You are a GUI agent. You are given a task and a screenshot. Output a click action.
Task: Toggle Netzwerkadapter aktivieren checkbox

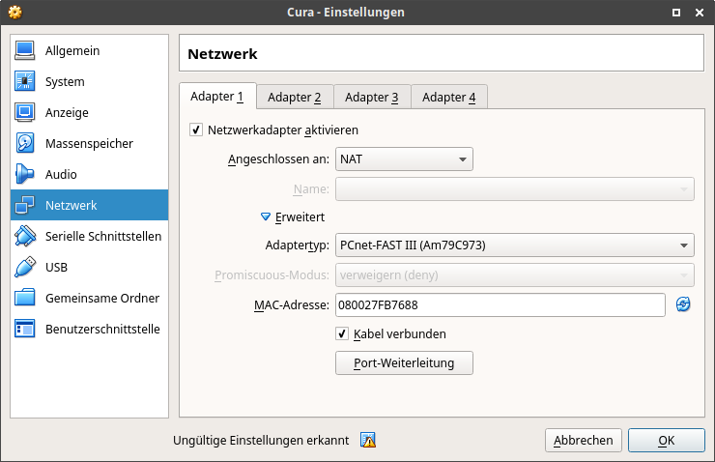coord(196,130)
